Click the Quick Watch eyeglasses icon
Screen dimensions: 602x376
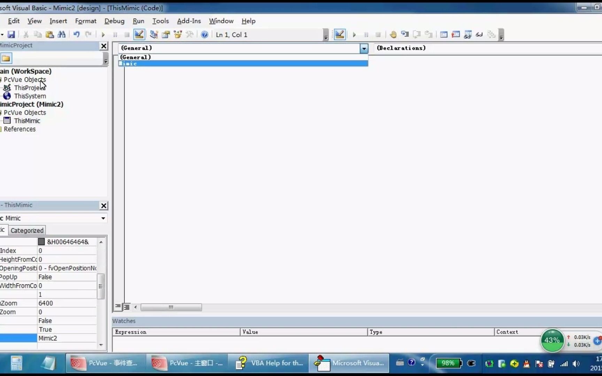480,34
